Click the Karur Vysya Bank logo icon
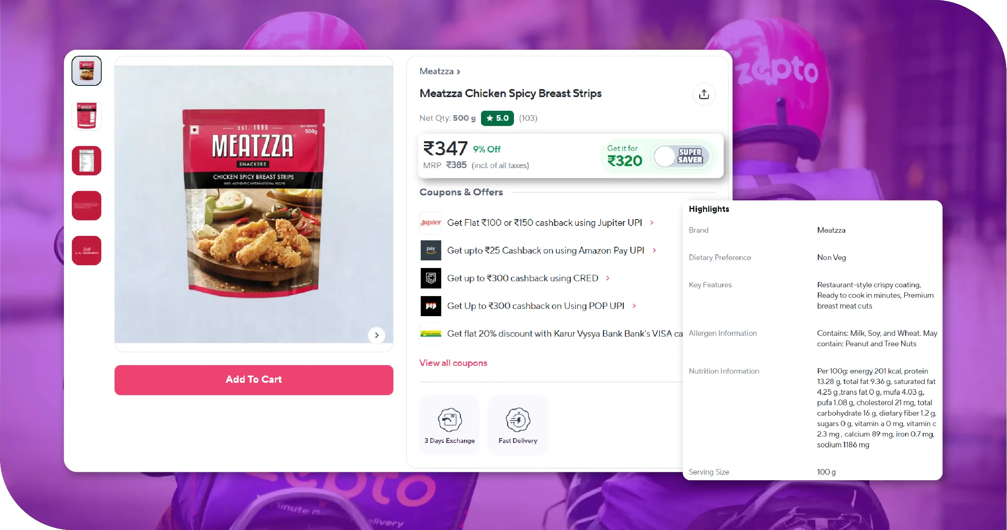The image size is (1007, 530). (431, 333)
